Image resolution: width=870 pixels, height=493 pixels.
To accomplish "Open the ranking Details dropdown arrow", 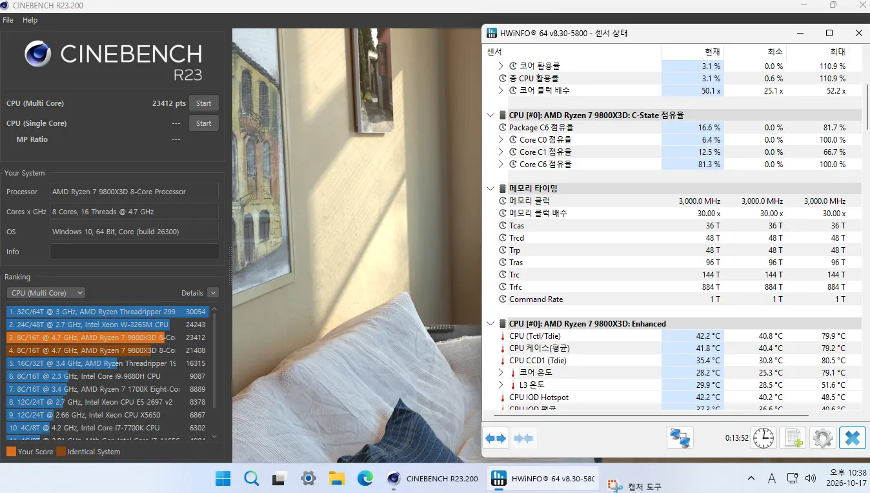I will click(213, 293).
